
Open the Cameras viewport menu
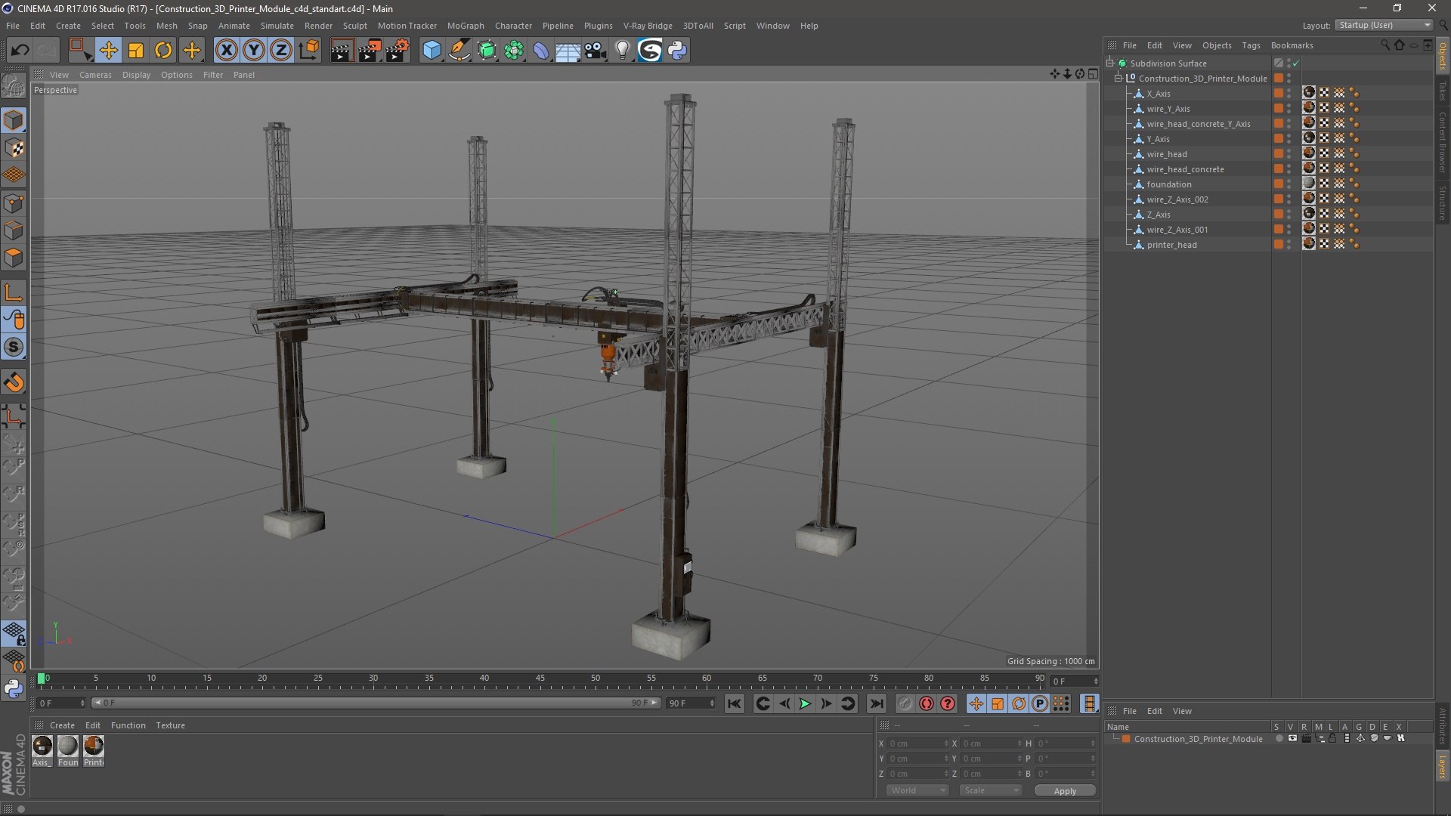tap(95, 75)
